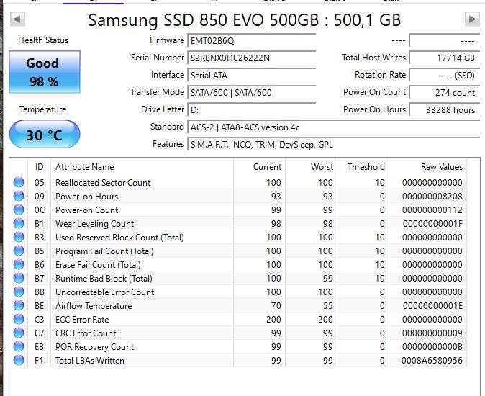Select the Total LBAs Written attribute name
Screen dimensions: 485x396
tap(90, 361)
